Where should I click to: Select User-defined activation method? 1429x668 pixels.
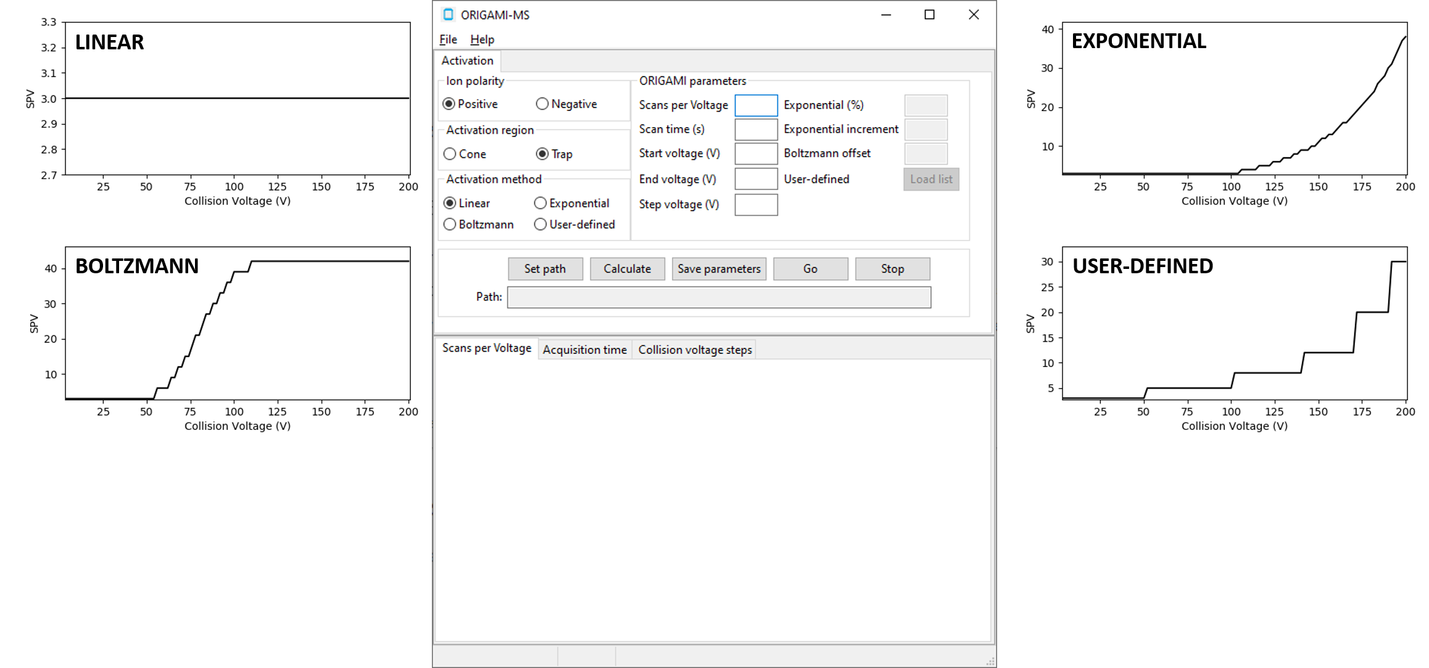click(574, 225)
